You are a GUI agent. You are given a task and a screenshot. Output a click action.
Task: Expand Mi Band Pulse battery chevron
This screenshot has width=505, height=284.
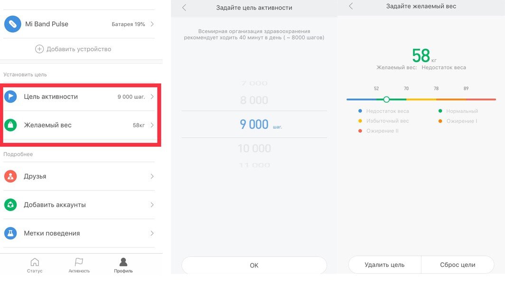tap(152, 24)
